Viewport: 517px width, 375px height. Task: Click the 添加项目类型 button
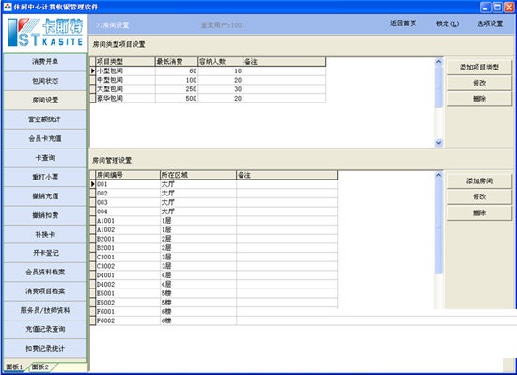479,68
